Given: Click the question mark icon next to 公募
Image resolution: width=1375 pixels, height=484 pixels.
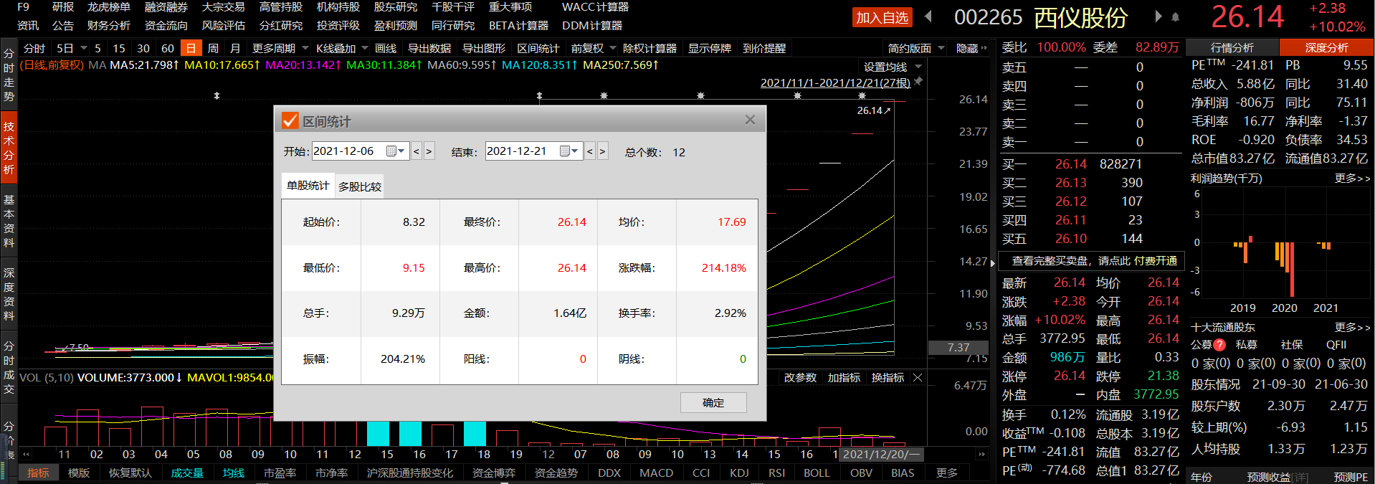Looking at the screenshot, I should pyautogui.click(x=1219, y=345).
